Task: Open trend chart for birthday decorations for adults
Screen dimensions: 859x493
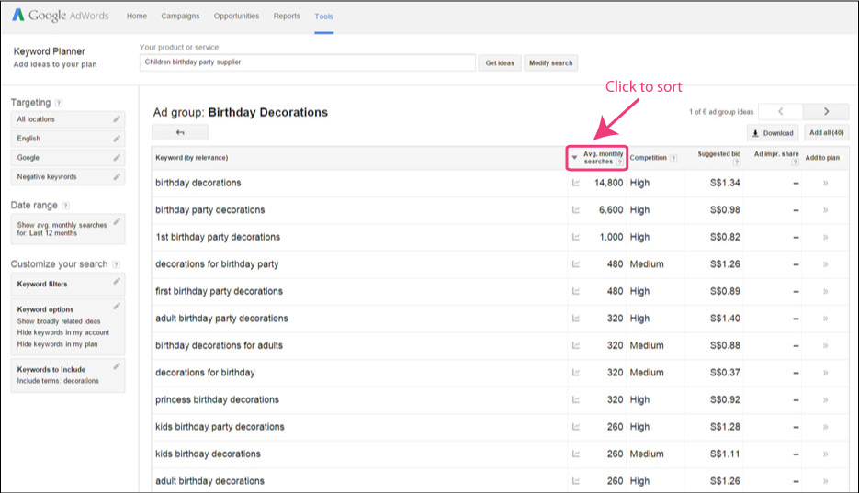Action: click(x=576, y=345)
